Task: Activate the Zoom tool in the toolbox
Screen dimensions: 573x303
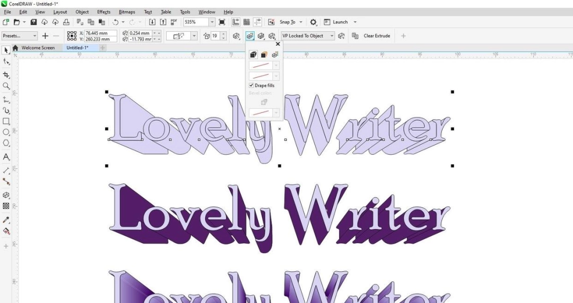Action: (x=6, y=86)
